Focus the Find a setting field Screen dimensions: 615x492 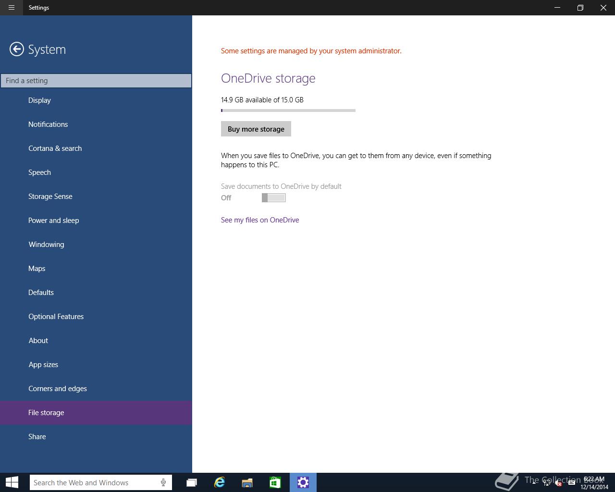[96, 81]
